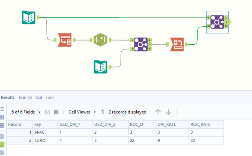Click the deselect-all fields X box icon
This screenshot has height=156, width=252.
point(56,112)
